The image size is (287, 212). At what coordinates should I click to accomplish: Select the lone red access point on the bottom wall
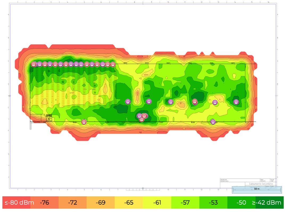84,122
